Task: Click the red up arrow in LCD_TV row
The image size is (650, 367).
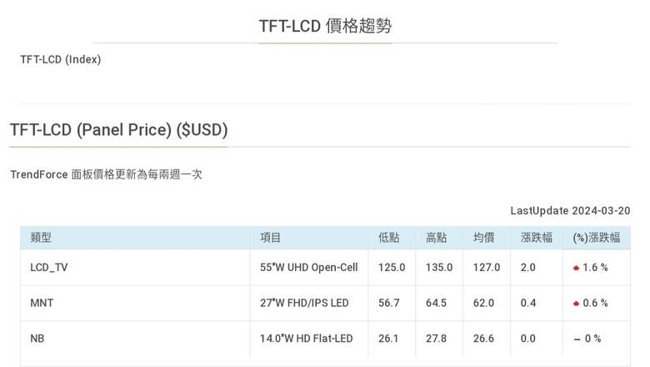Action: (576, 268)
